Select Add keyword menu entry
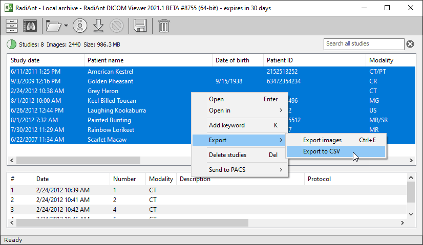Image resolution: width=423 pixels, height=245 pixels. coord(240,125)
